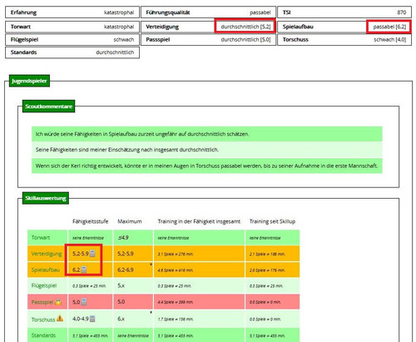Click Passspiel training since skillup '0 min.' cell
This screenshot has width=416, height=342.
(273, 302)
